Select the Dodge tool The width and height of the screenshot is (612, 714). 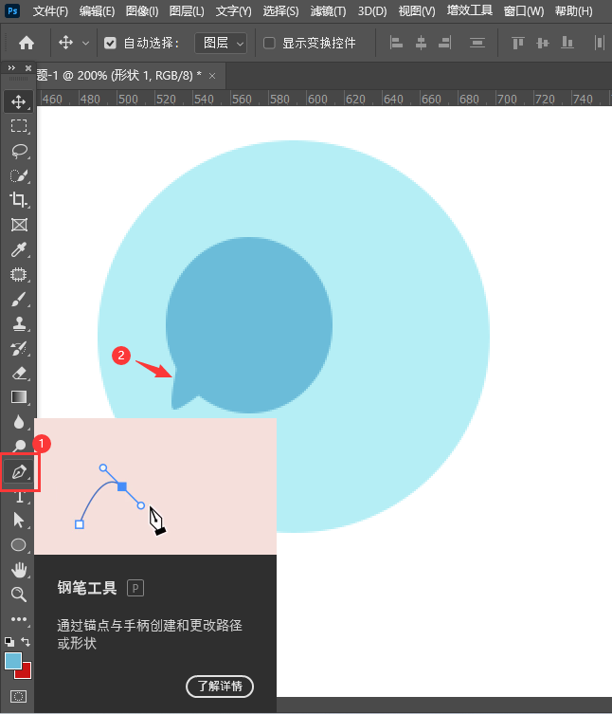[18, 446]
